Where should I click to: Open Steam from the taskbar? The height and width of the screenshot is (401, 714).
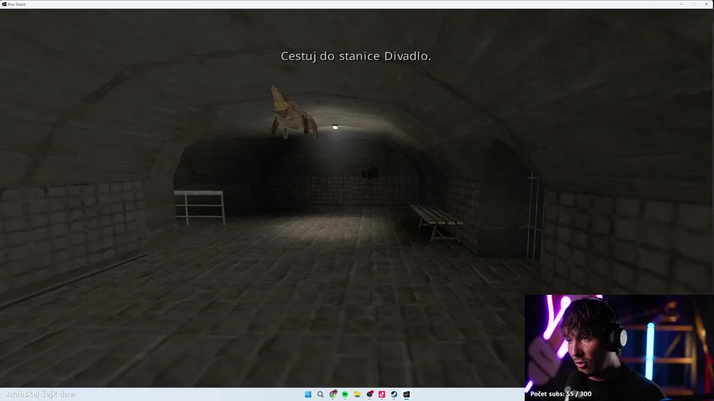tap(394, 394)
